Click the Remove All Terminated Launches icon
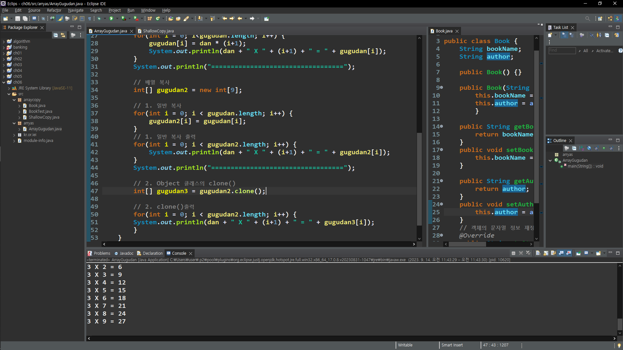The height and width of the screenshot is (350, 623). point(528,253)
